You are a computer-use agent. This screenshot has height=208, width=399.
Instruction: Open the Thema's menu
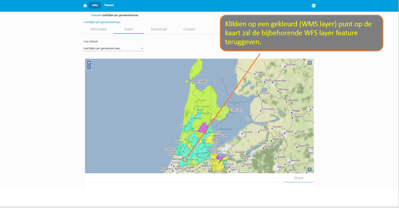(109, 5)
